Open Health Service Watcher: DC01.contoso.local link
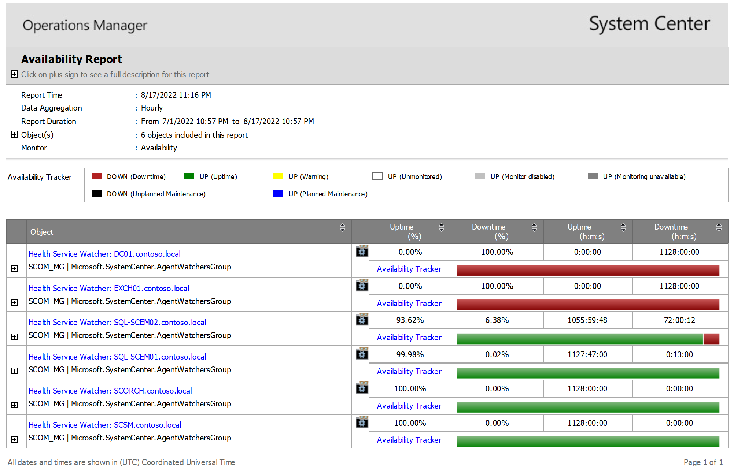Viewport: 734px width, 469px height. pyautogui.click(x=104, y=254)
